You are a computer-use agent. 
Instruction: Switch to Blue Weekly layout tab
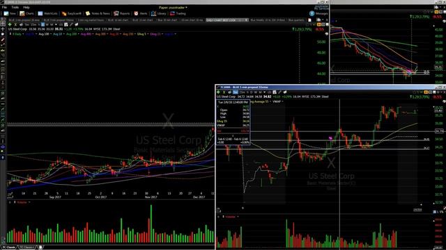click(x=268, y=20)
